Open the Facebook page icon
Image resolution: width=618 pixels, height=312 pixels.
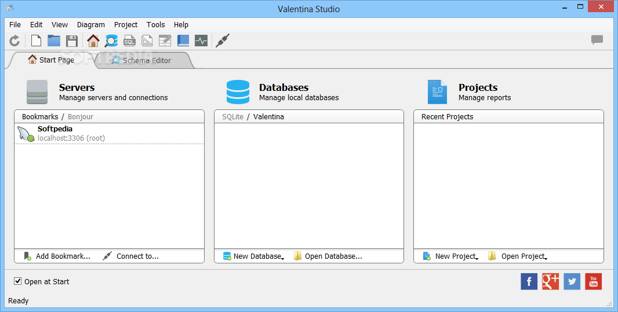[x=529, y=281]
